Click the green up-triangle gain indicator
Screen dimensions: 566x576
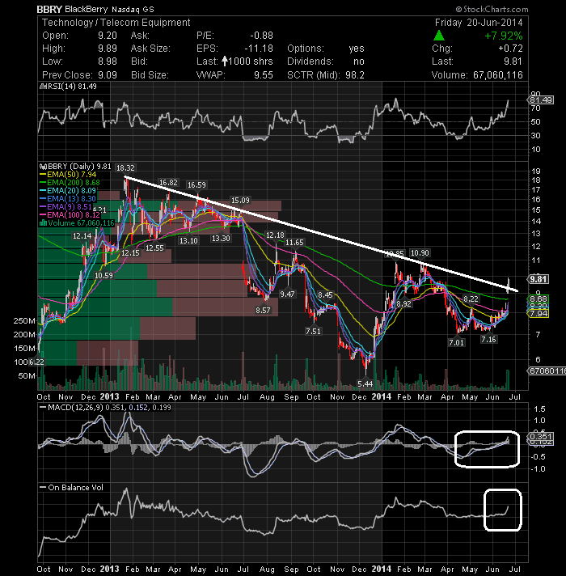click(438, 36)
